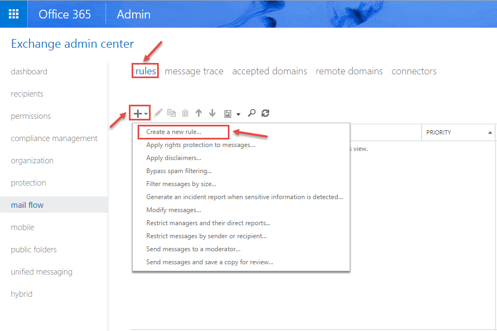The height and width of the screenshot is (331, 497).
Task: Click the search magnifier icon
Action: pyautogui.click(x=252, y=113)
